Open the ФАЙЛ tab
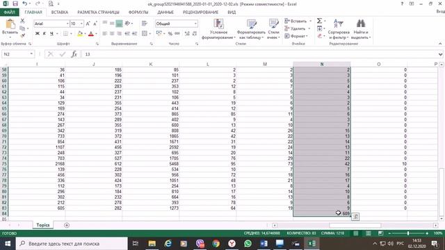This screenshot has height=250, width=445. click(9, 12)
